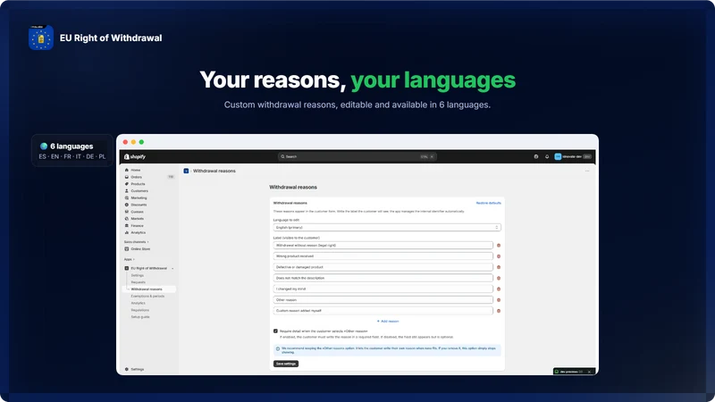Click the icon left of the bell
715x402 pixels.
click(x=535, y=156)
